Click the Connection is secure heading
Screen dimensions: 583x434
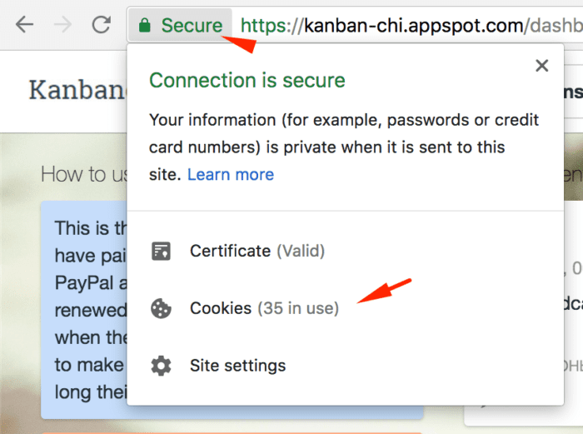click(x=247, y=80)
